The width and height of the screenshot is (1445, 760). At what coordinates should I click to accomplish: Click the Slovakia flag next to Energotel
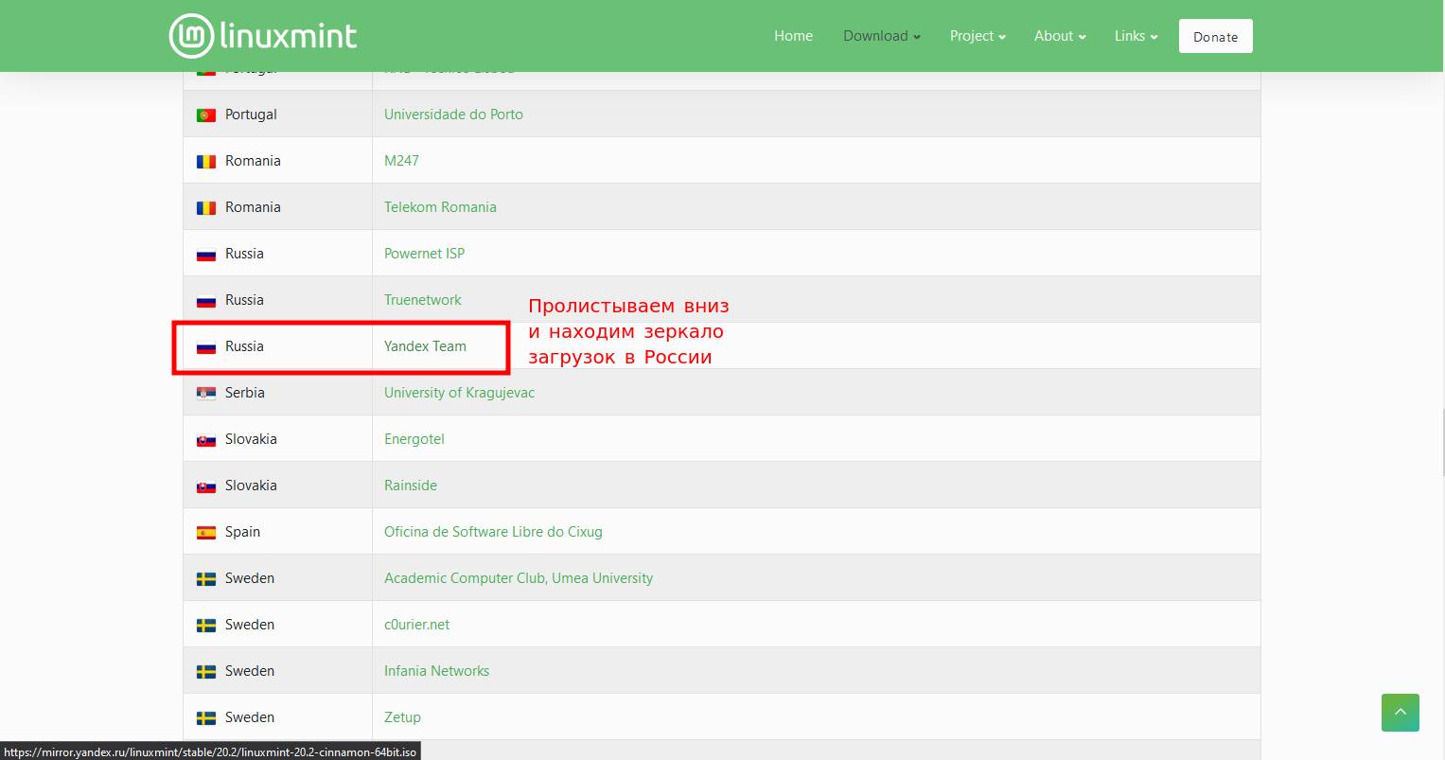coord(205,439)
